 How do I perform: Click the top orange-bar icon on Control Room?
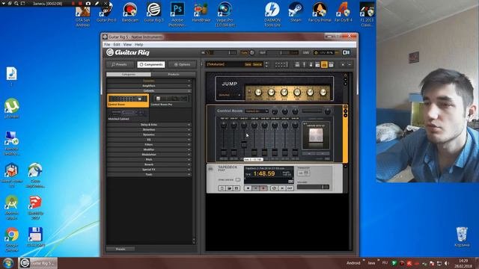point(345,107)
